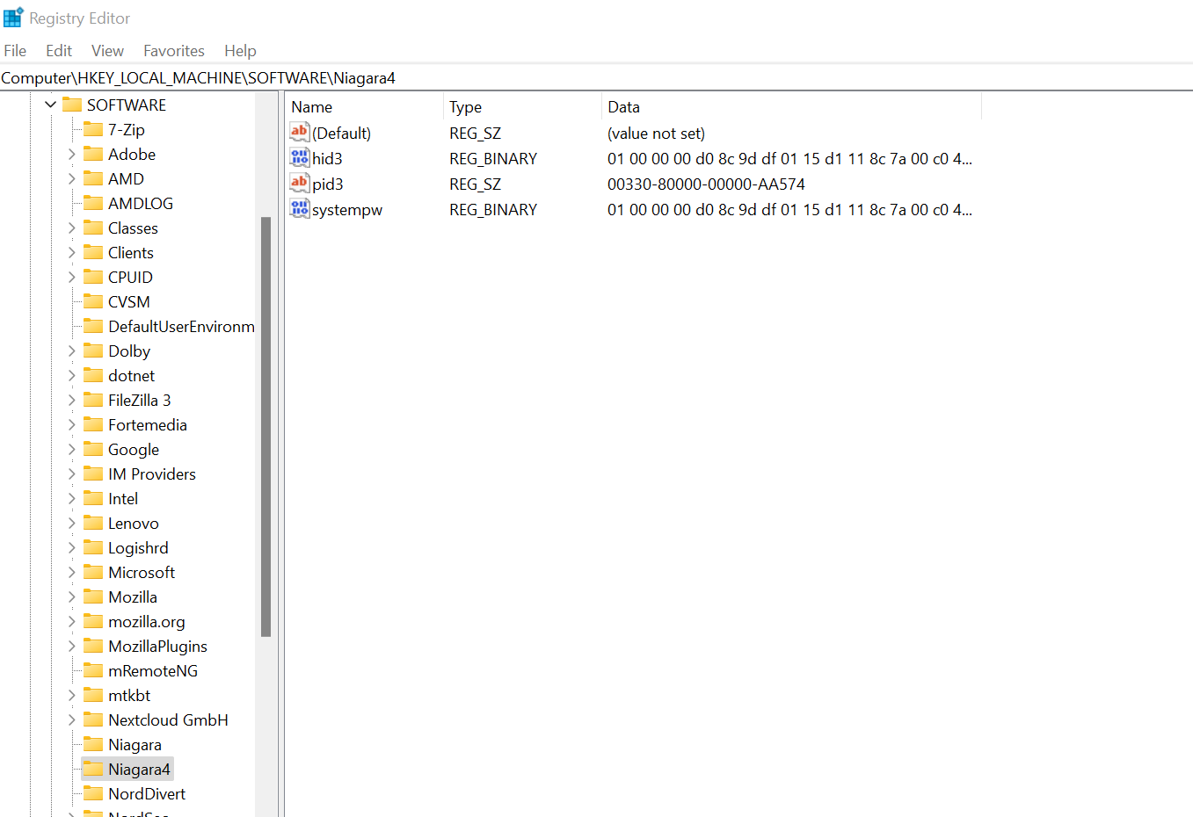The width and height of the screenshot is (1193, 817).
Task: Click the (Default) string value icon
Action: click(x=300, y=133)
